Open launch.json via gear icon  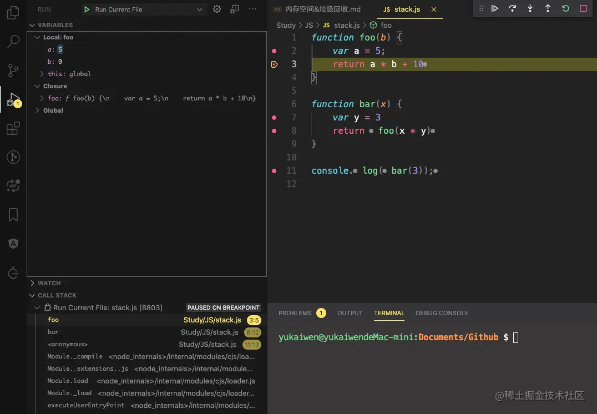(217, 9)
